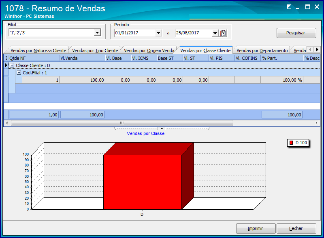Open the Filial dropdown
Screen dimensions: 324x238
point(97,33)
